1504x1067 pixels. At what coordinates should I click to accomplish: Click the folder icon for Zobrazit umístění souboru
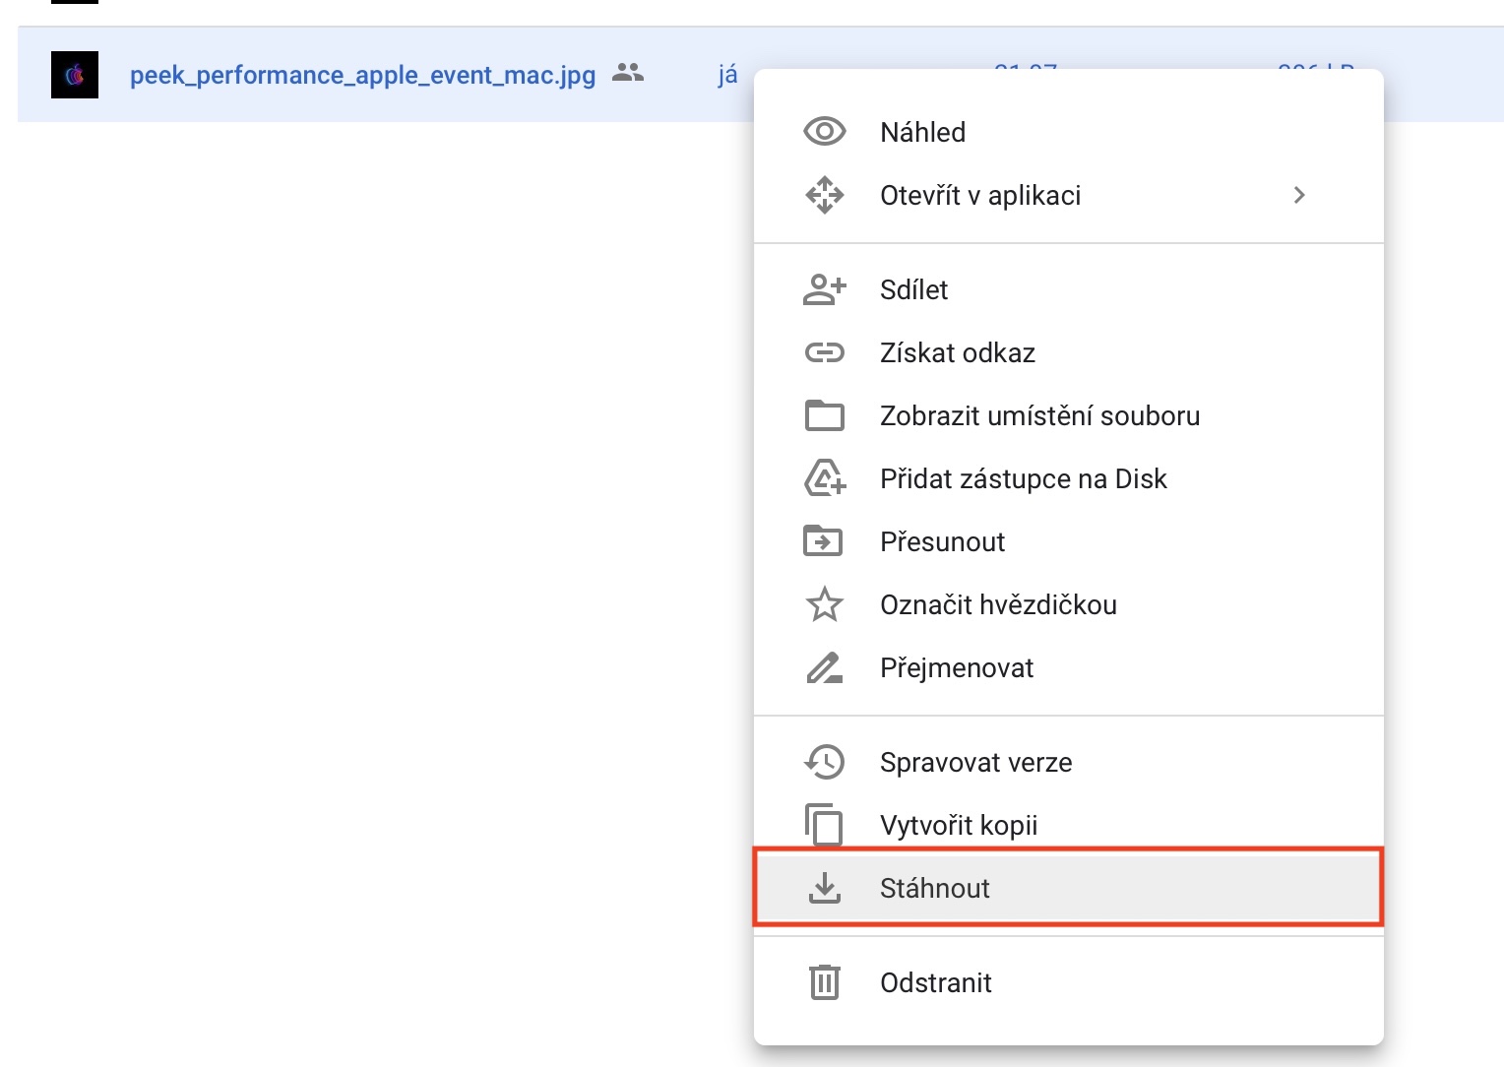click(x=824, y=415)
